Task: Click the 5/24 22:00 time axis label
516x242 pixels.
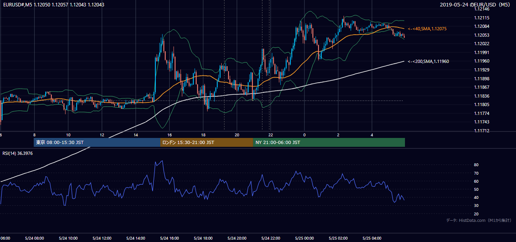Action: pyautogui.click(x=271, y=238)
